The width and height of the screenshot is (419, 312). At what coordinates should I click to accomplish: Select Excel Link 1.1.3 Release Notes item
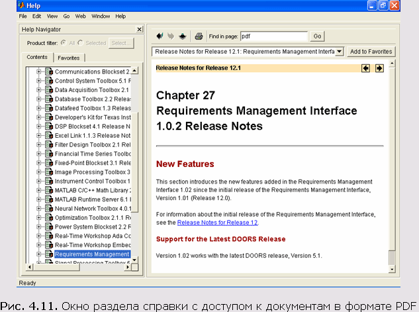pyautogui.click(x=93, y=136)
